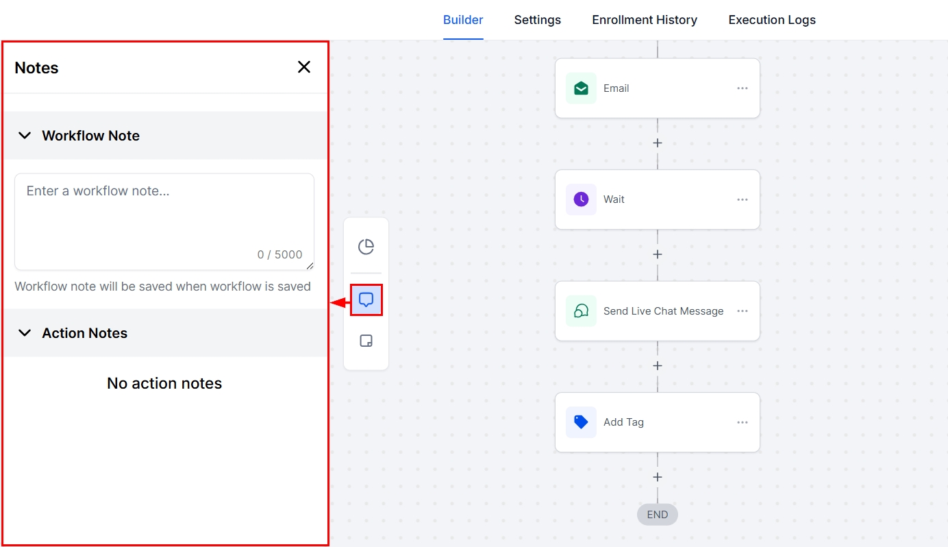Add a step between Email and Wait
This screenshot has height=547, width=948.
click(x=658, y=143)
